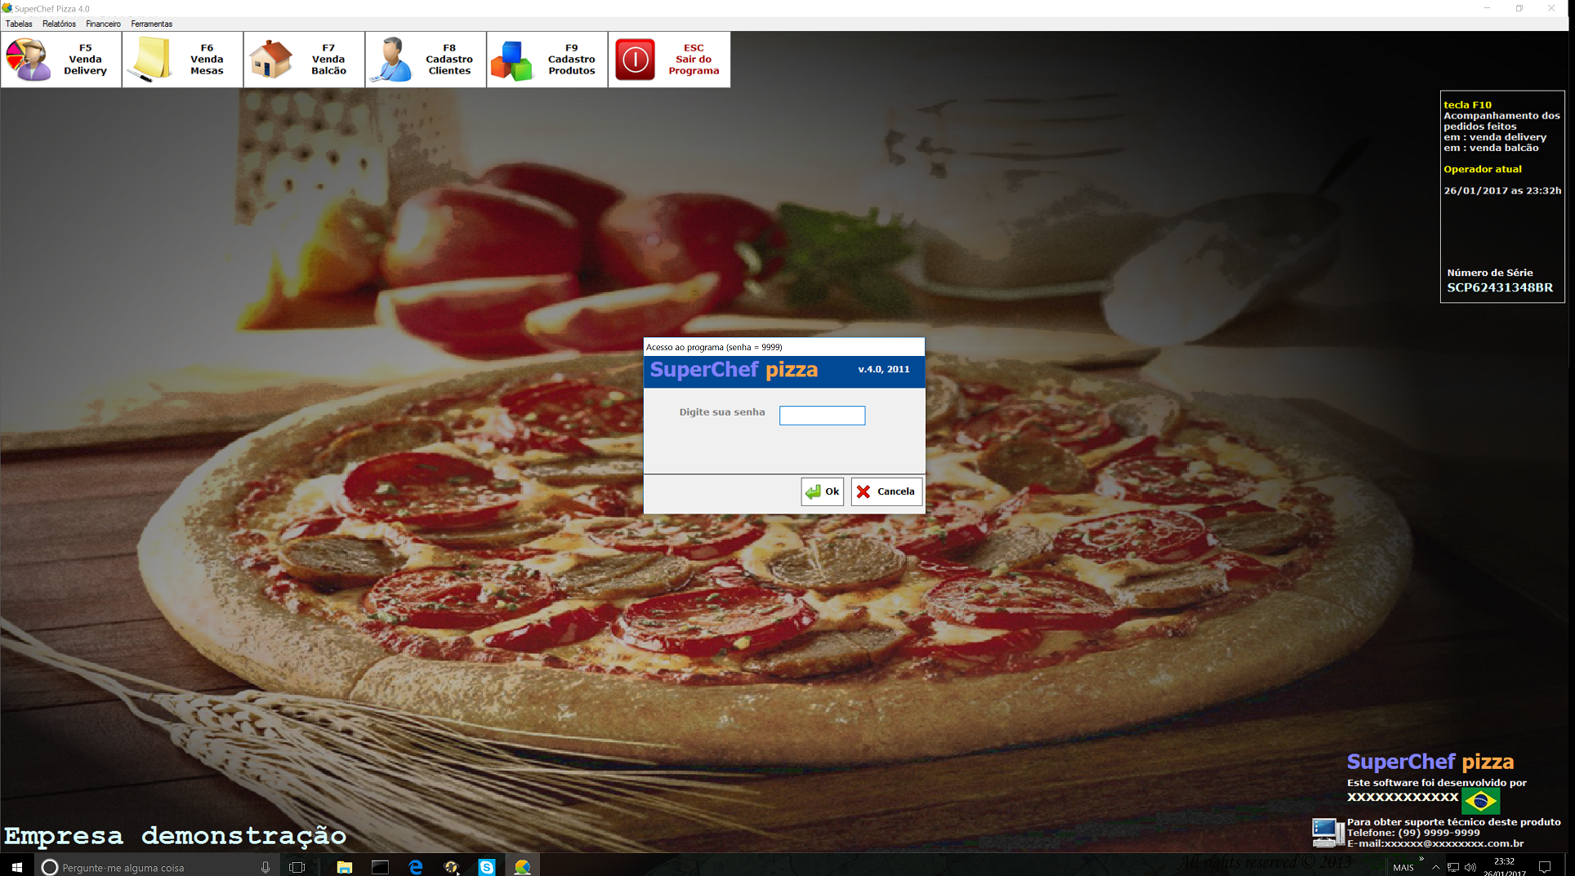Click the 'Telefone: (99) 9999-9999' line
This screenshot has height=876, width=1575.
(1413, 833)
